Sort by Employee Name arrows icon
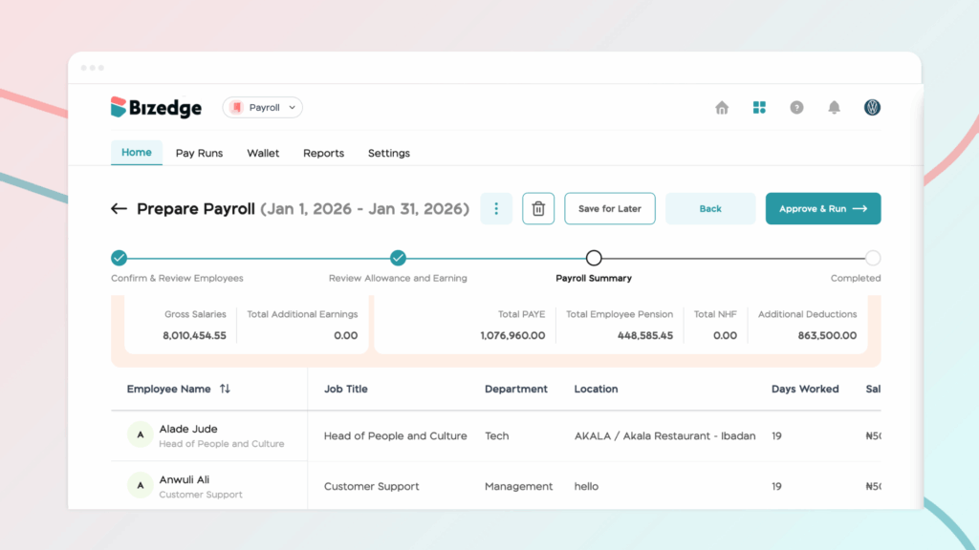This screenshot has width=979, height=550. (x=225, y=389)
